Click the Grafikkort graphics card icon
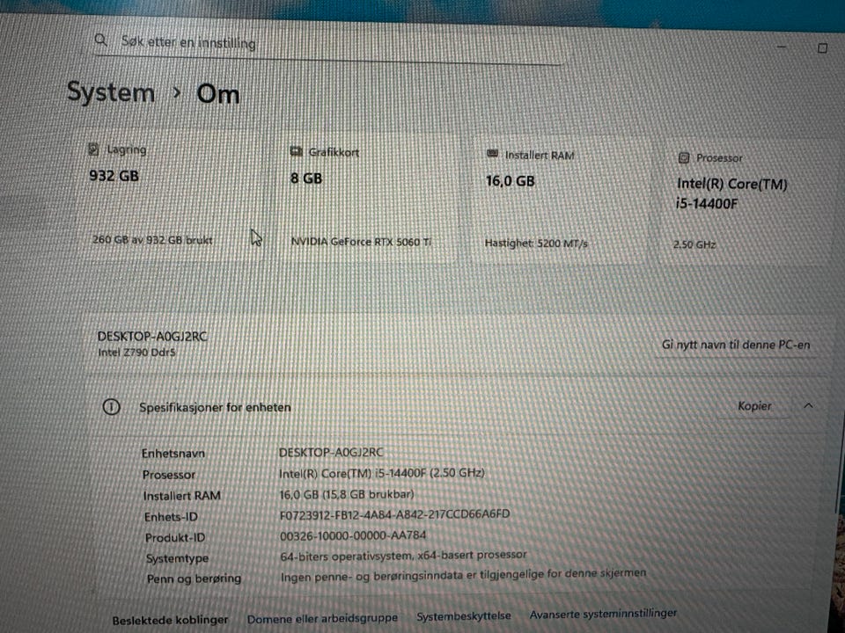 click(296, 151)
